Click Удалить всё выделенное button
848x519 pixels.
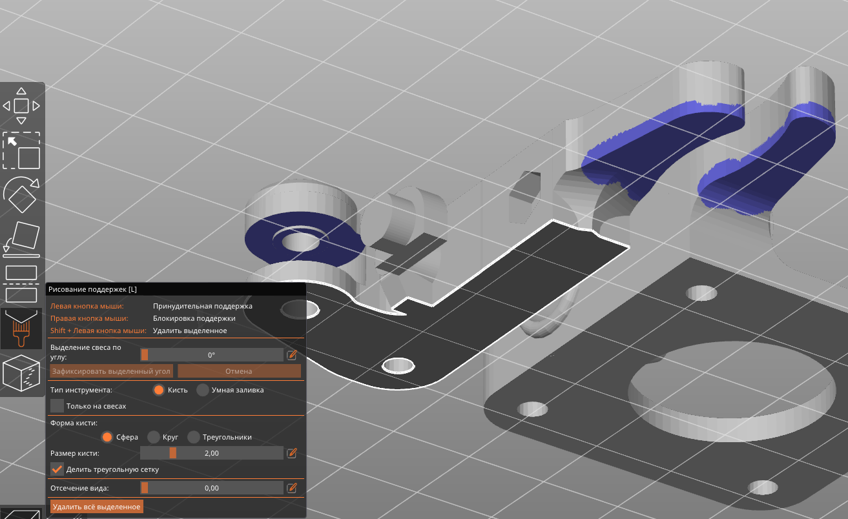tap(96, 507)
